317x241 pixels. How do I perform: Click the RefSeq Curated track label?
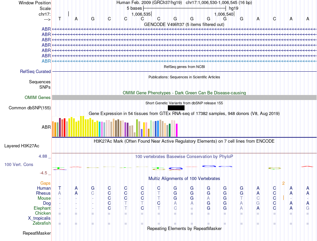[x=35, y=72]
